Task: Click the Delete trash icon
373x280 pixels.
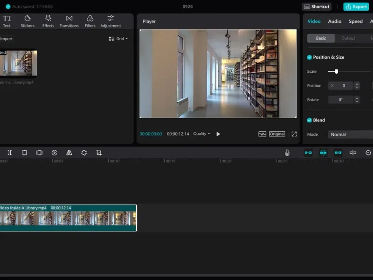Action: tap(25, 153)
